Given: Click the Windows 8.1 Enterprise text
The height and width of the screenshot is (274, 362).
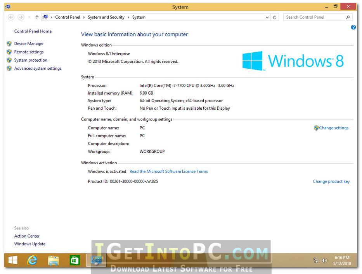Looking at the screenshot, I should (109, 53).
